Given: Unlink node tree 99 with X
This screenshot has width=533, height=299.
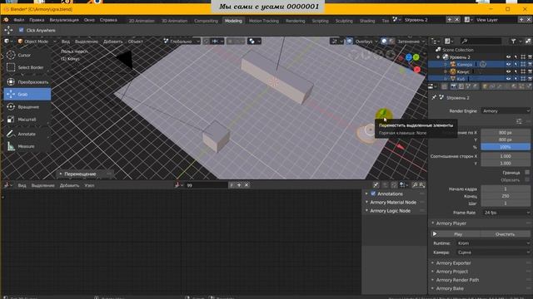Looking at the screenshot, I should 247,185.
